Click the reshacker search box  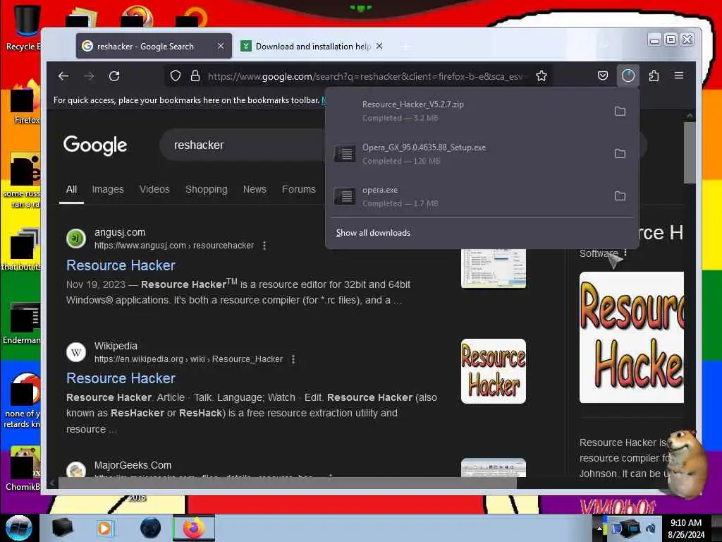244,145
